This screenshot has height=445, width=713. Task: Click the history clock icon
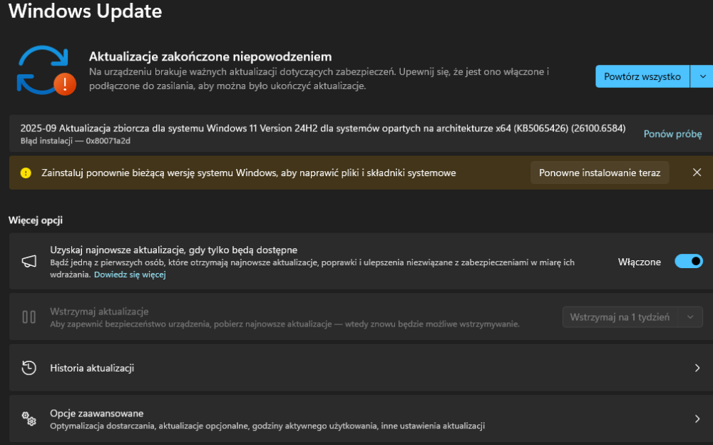click(x=29, y=368)
